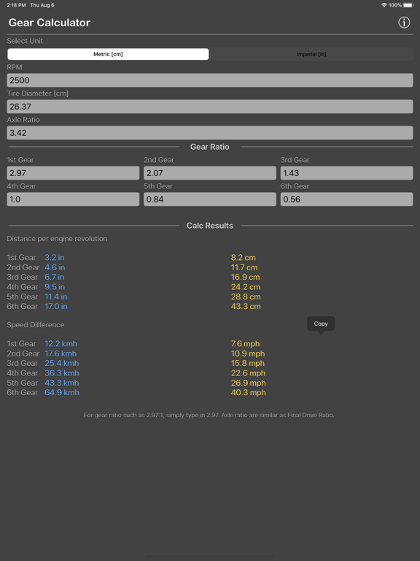420x561 pixels.
Task: Tap the Copy popup button
Action: pyautogui.click(x=321, y=324)
